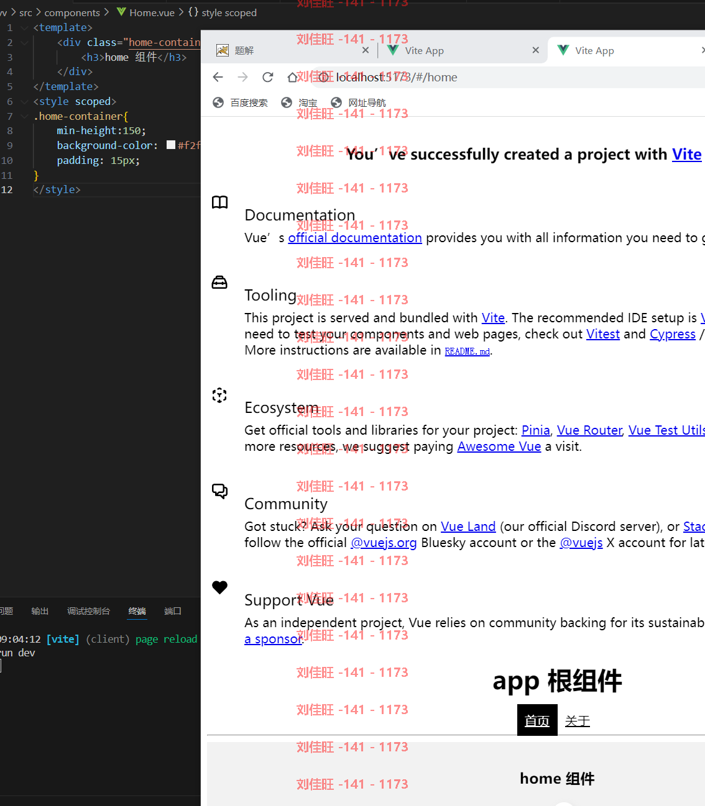The width and height of the screenshot is (705, 806).
Task: Click the Documentation book icon
Action: [x=220, y=202]
